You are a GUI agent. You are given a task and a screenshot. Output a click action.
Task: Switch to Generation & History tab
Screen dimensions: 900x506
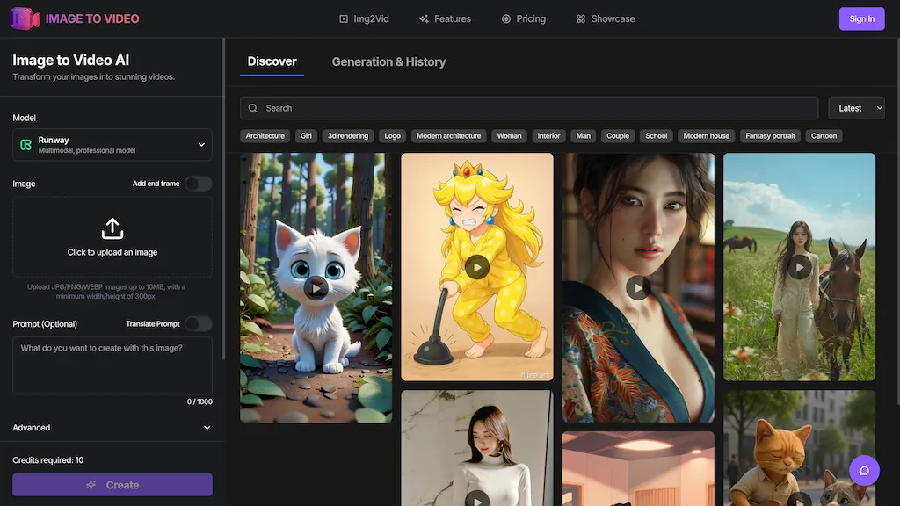click(x=388, y=62)
